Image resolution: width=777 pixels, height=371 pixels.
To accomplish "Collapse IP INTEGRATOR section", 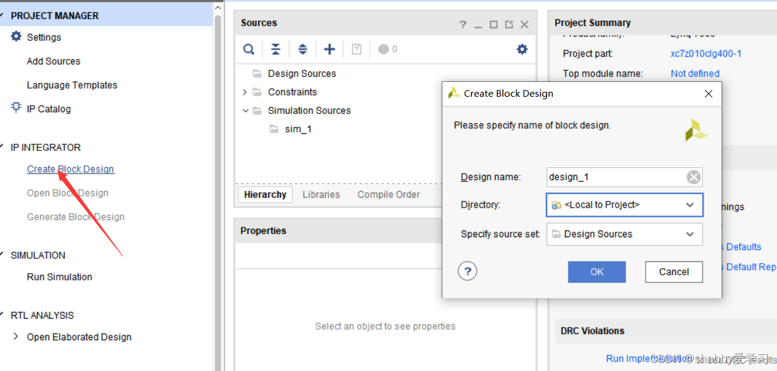I will pos(2,147).
